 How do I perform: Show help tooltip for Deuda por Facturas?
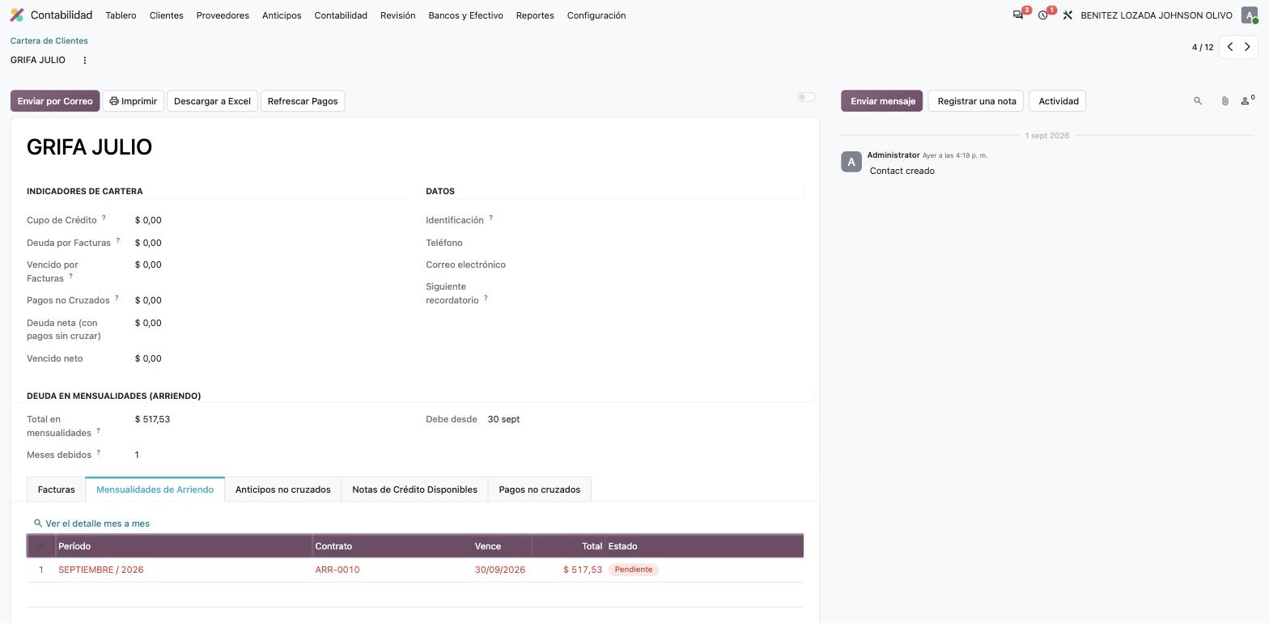point(118,240)
